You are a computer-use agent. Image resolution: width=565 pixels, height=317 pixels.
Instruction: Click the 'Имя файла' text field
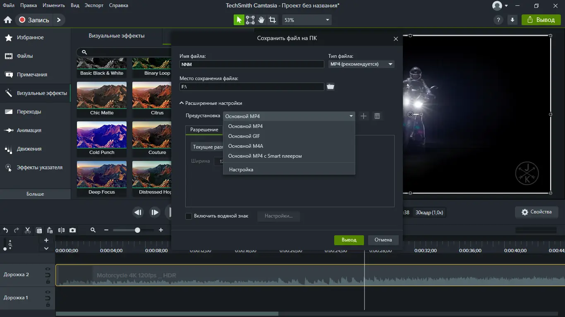coord(251,64)
